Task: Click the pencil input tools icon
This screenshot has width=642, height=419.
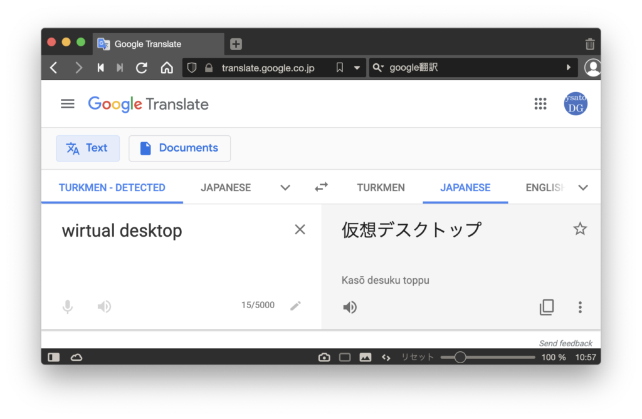Action: (295, 306)
